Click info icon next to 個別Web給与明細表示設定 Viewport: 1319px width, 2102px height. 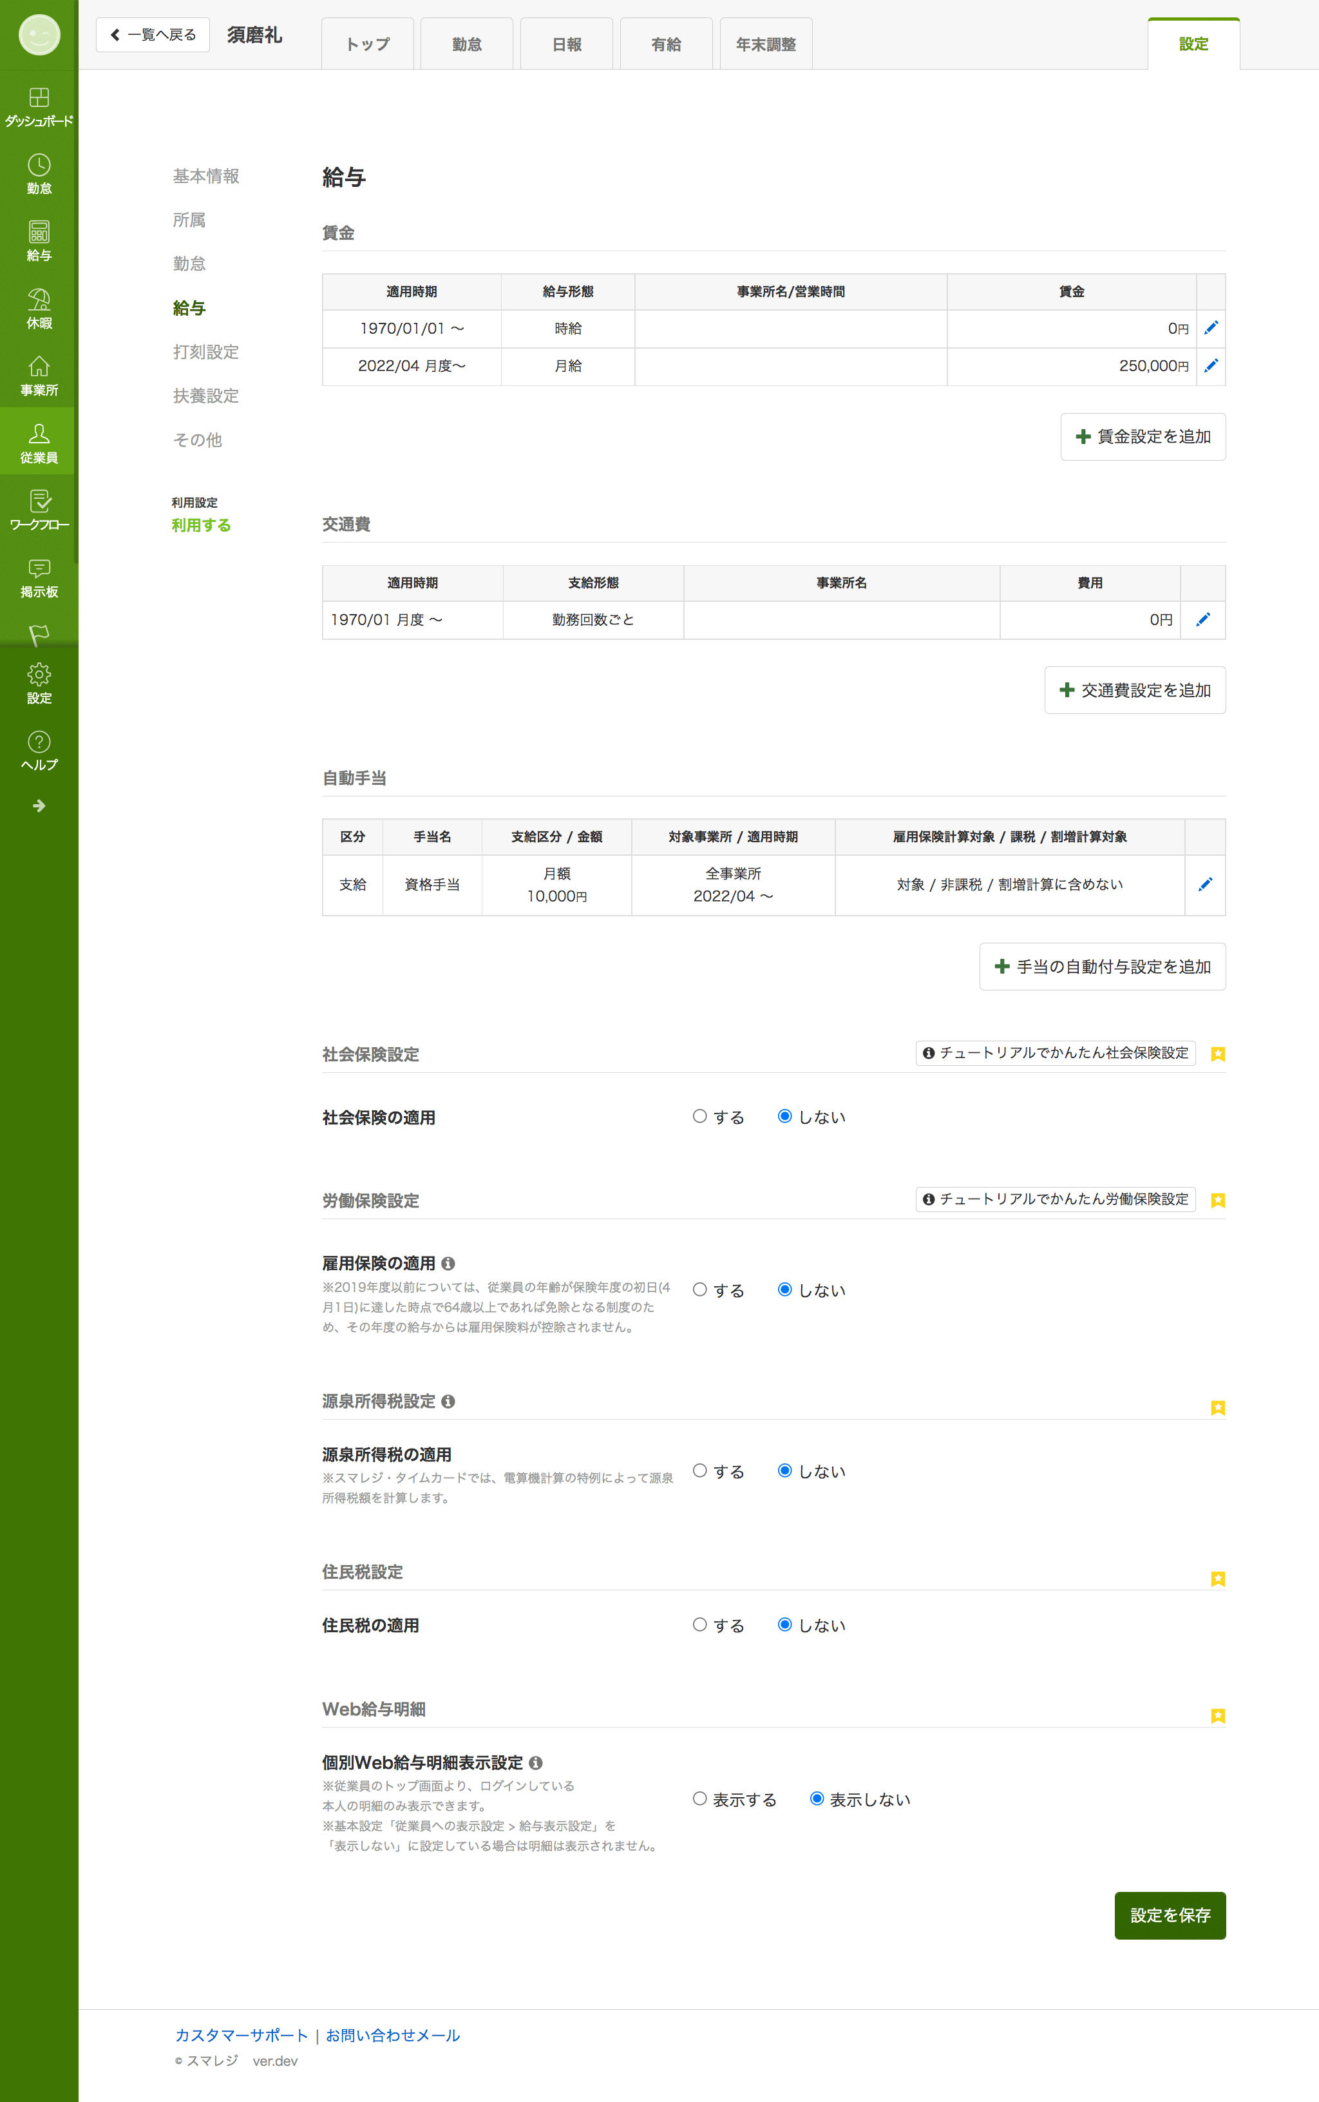click(536, 1762)
